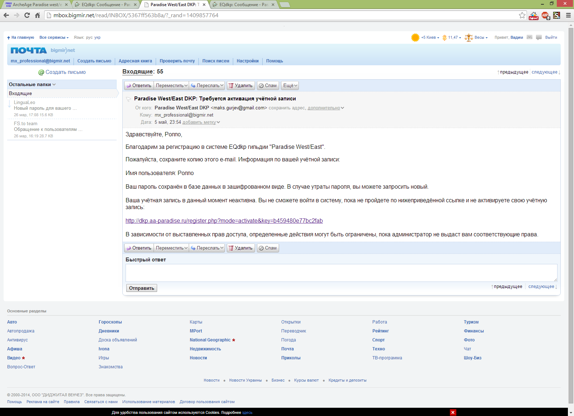Open the browser home page icon
574x416 pixels.
tap(37, 15)
